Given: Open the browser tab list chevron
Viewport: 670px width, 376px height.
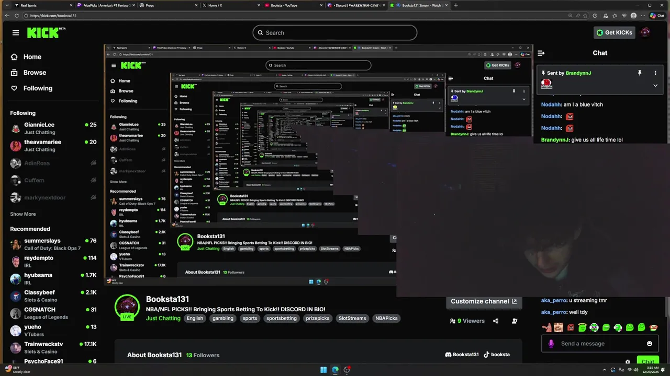Looking at the screenshot, I should click(x=7, y=5).
